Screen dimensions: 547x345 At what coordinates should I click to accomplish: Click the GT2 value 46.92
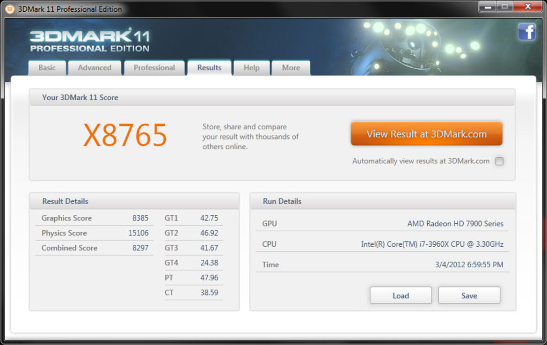[209, 233]
